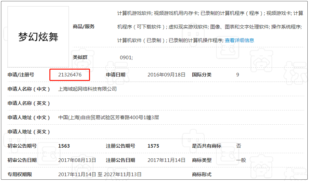Click the 注册公告日期 label
The image size is (309, 181).
pos(121,160)
